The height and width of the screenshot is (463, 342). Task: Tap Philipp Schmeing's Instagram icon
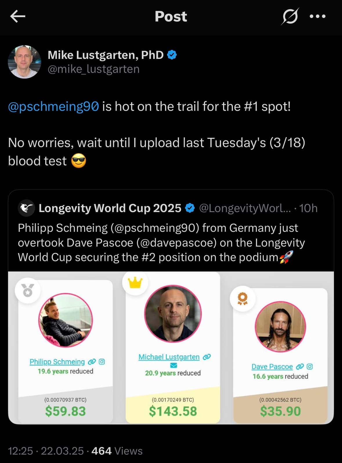[x=102, y=362]
